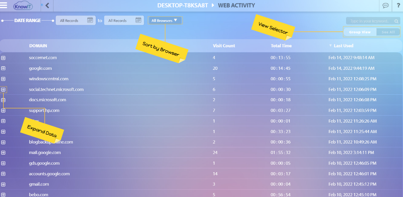Select docs.microsoft.com domain text
403x197 pixels.
point(48,100)
